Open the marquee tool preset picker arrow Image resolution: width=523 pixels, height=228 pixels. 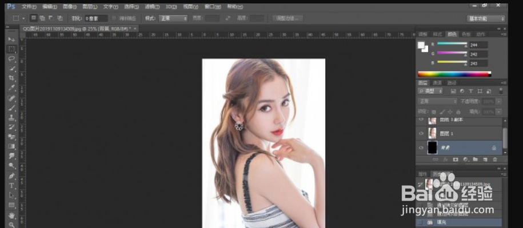[23, 19]
